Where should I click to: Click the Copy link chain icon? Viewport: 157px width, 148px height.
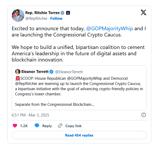60,126
